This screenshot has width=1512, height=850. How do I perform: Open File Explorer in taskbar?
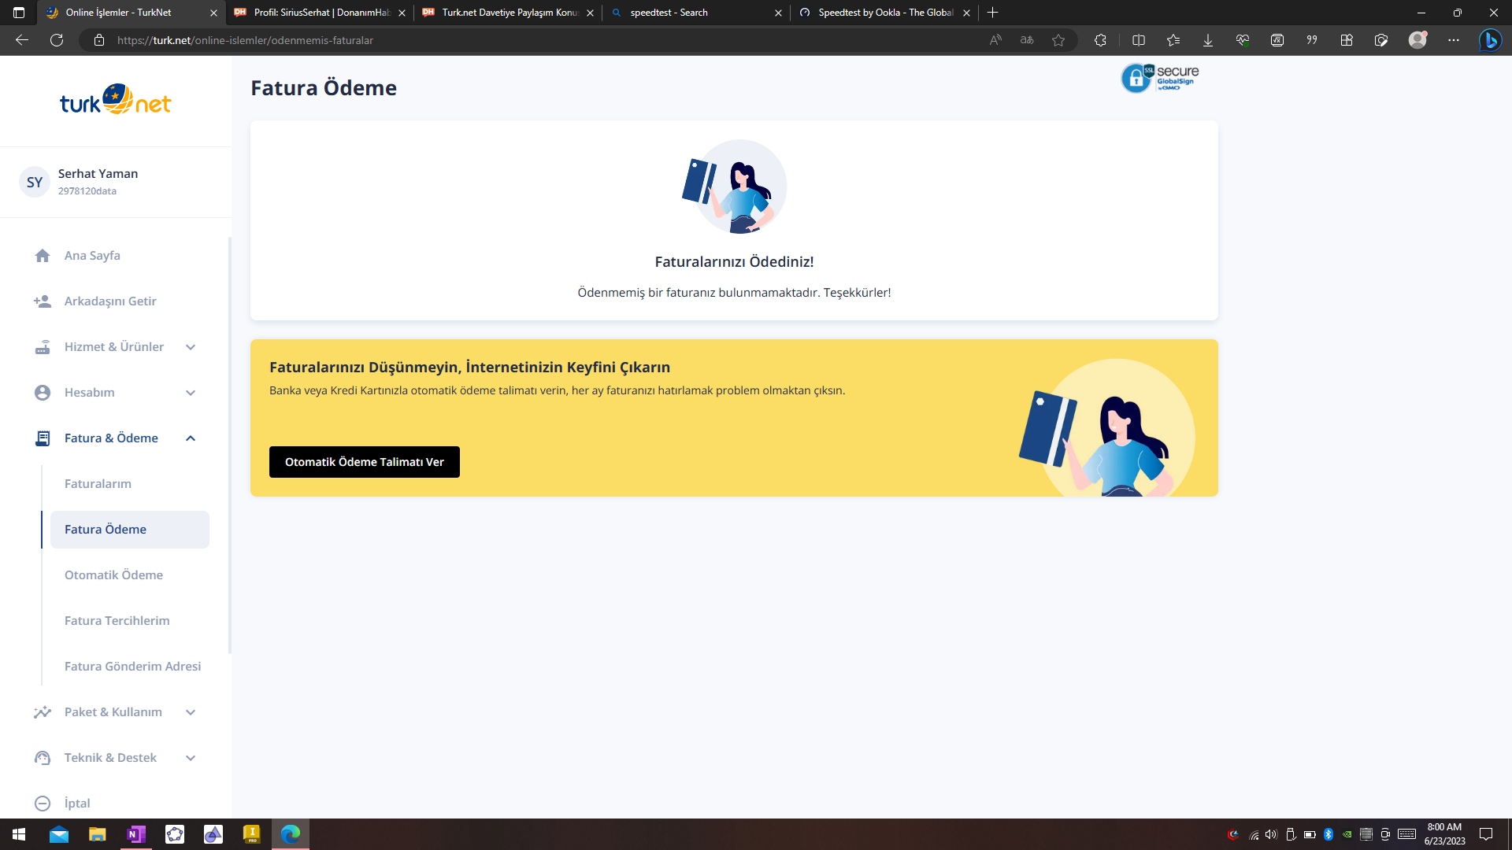point(98,834)
